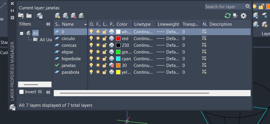Open Linetype for circulo layer
The width and height of the screenshot is (270, 124).
click(143, 38)
